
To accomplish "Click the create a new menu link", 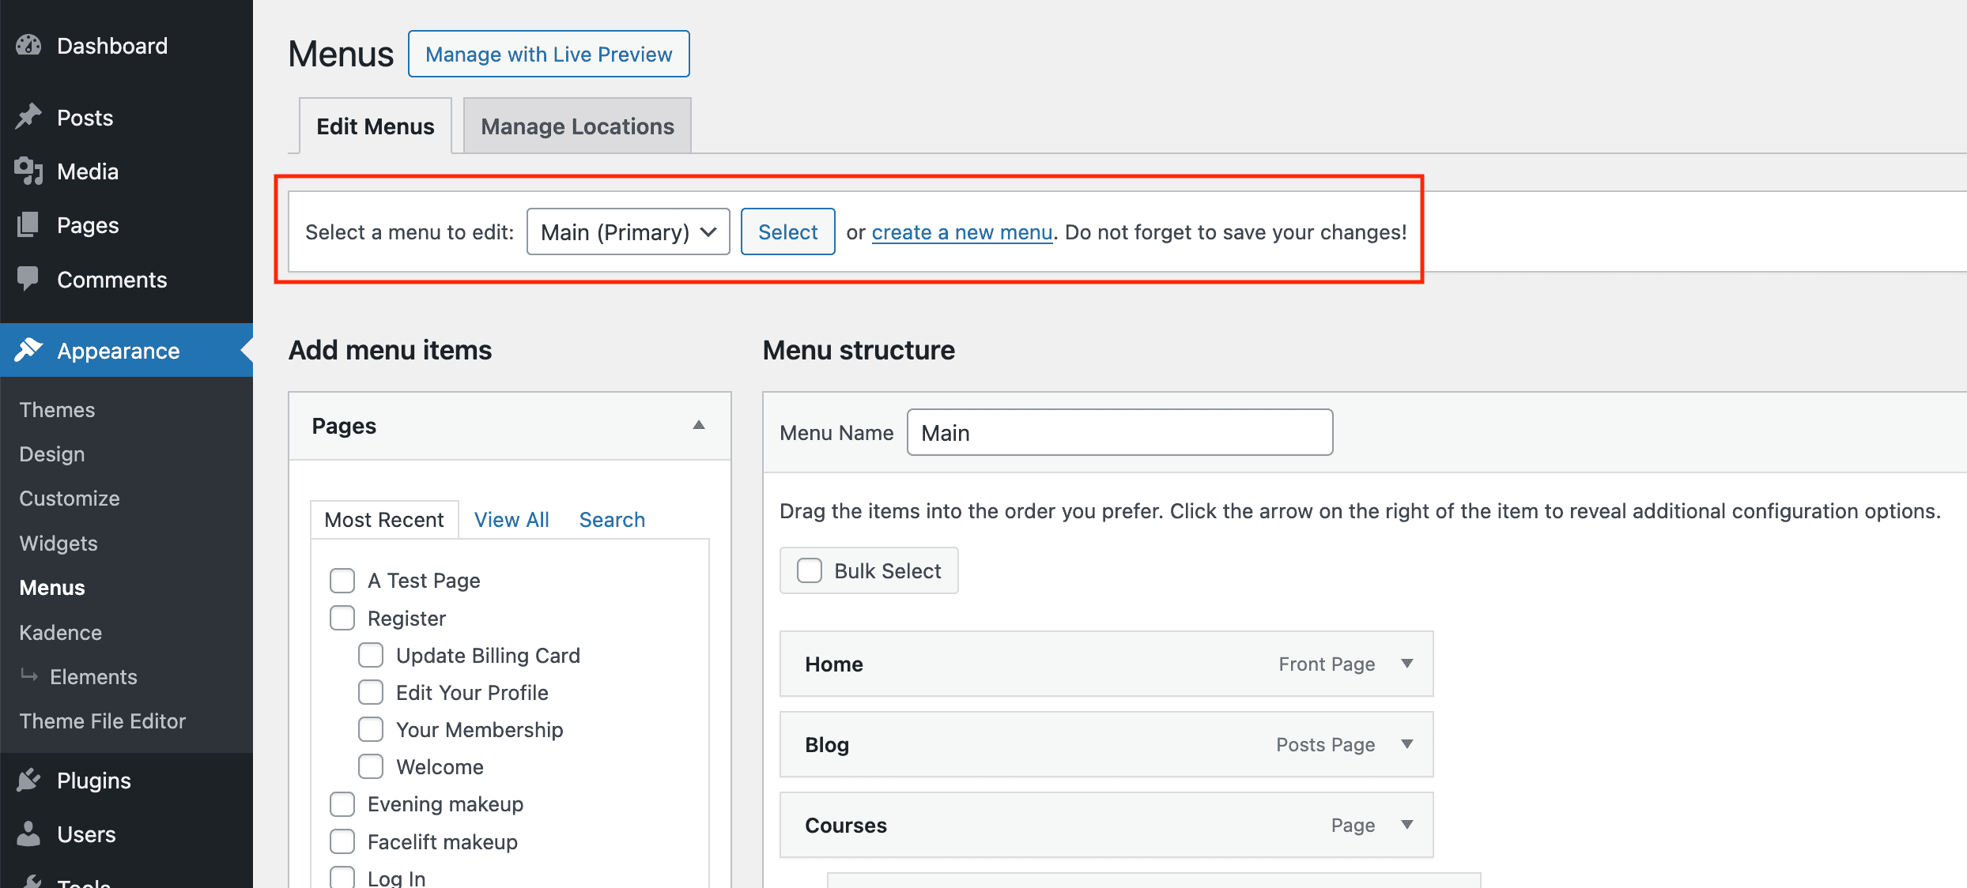I will click(962, 231).
